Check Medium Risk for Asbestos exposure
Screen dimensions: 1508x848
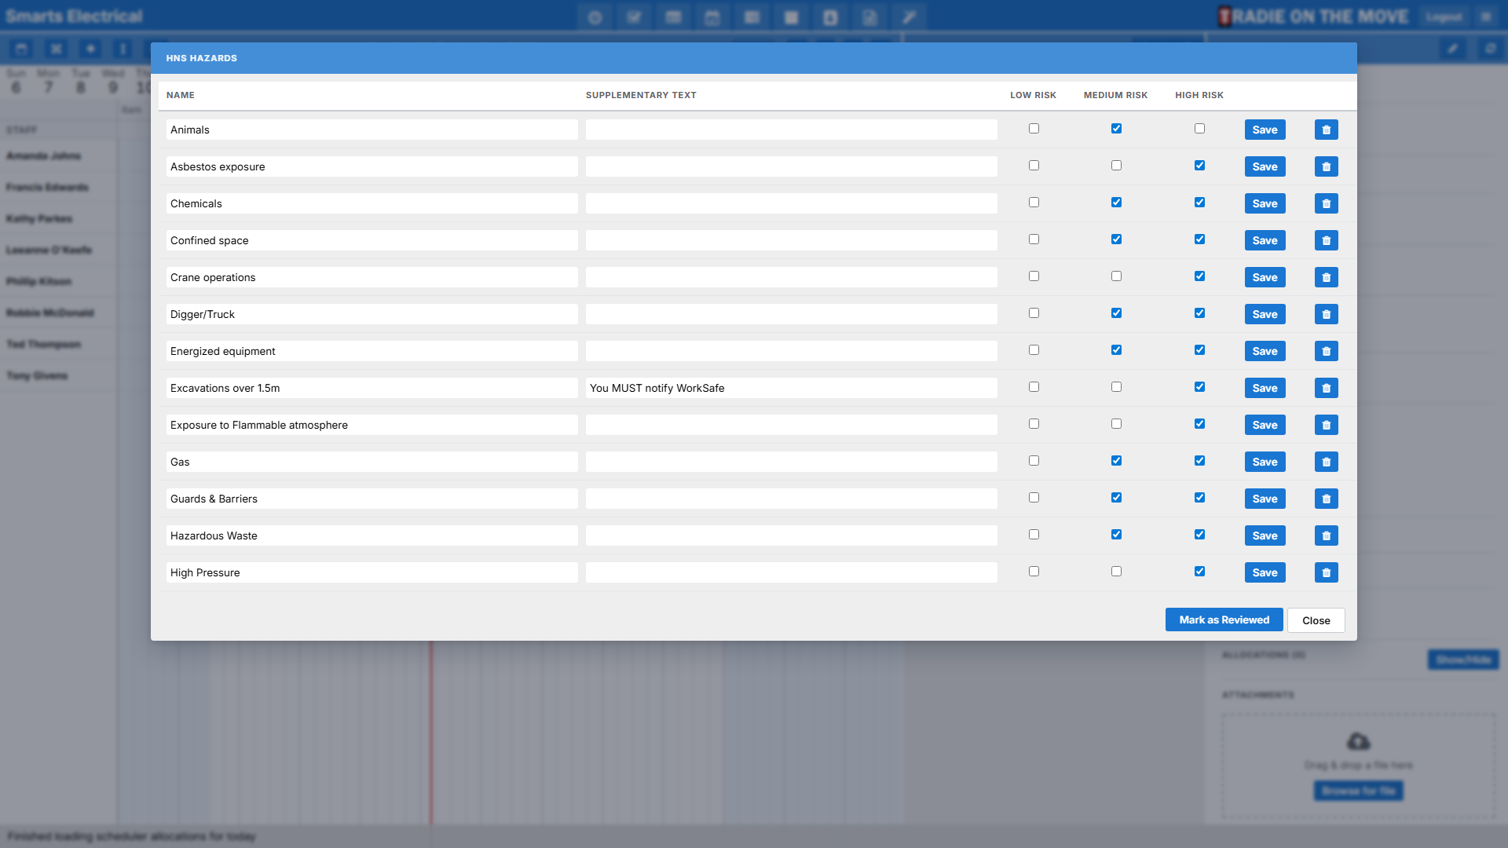tap(1116, 166)
